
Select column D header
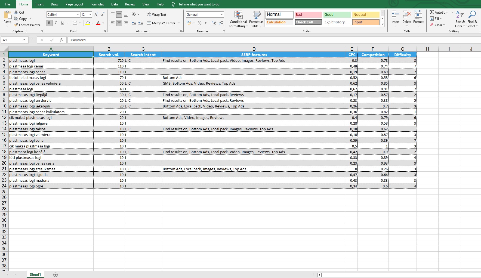point(254,49)
